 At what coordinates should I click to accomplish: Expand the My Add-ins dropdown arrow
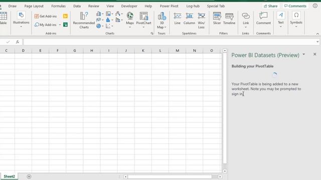point(60,24)
